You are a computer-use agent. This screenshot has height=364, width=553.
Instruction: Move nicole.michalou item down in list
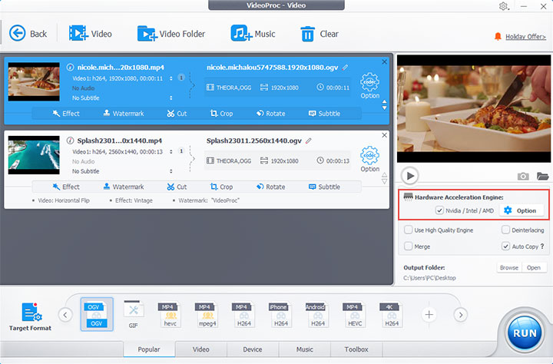coord(385,108)
